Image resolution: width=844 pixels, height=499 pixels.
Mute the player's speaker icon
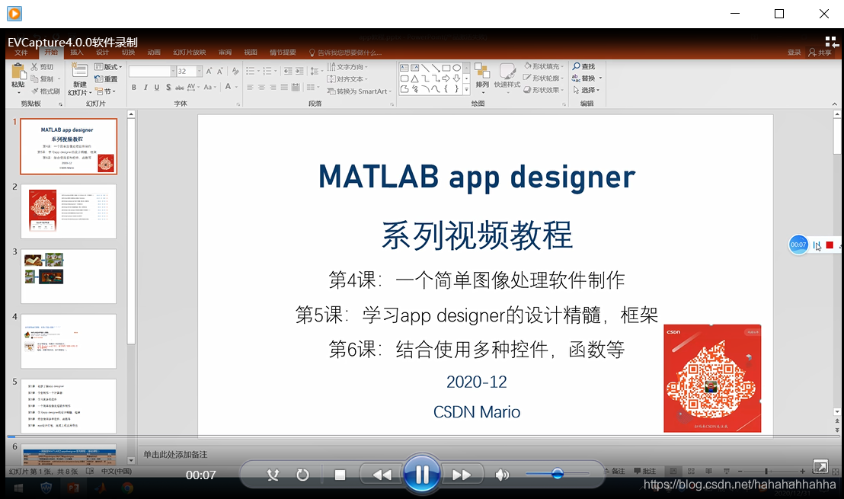tap(502, 475)
